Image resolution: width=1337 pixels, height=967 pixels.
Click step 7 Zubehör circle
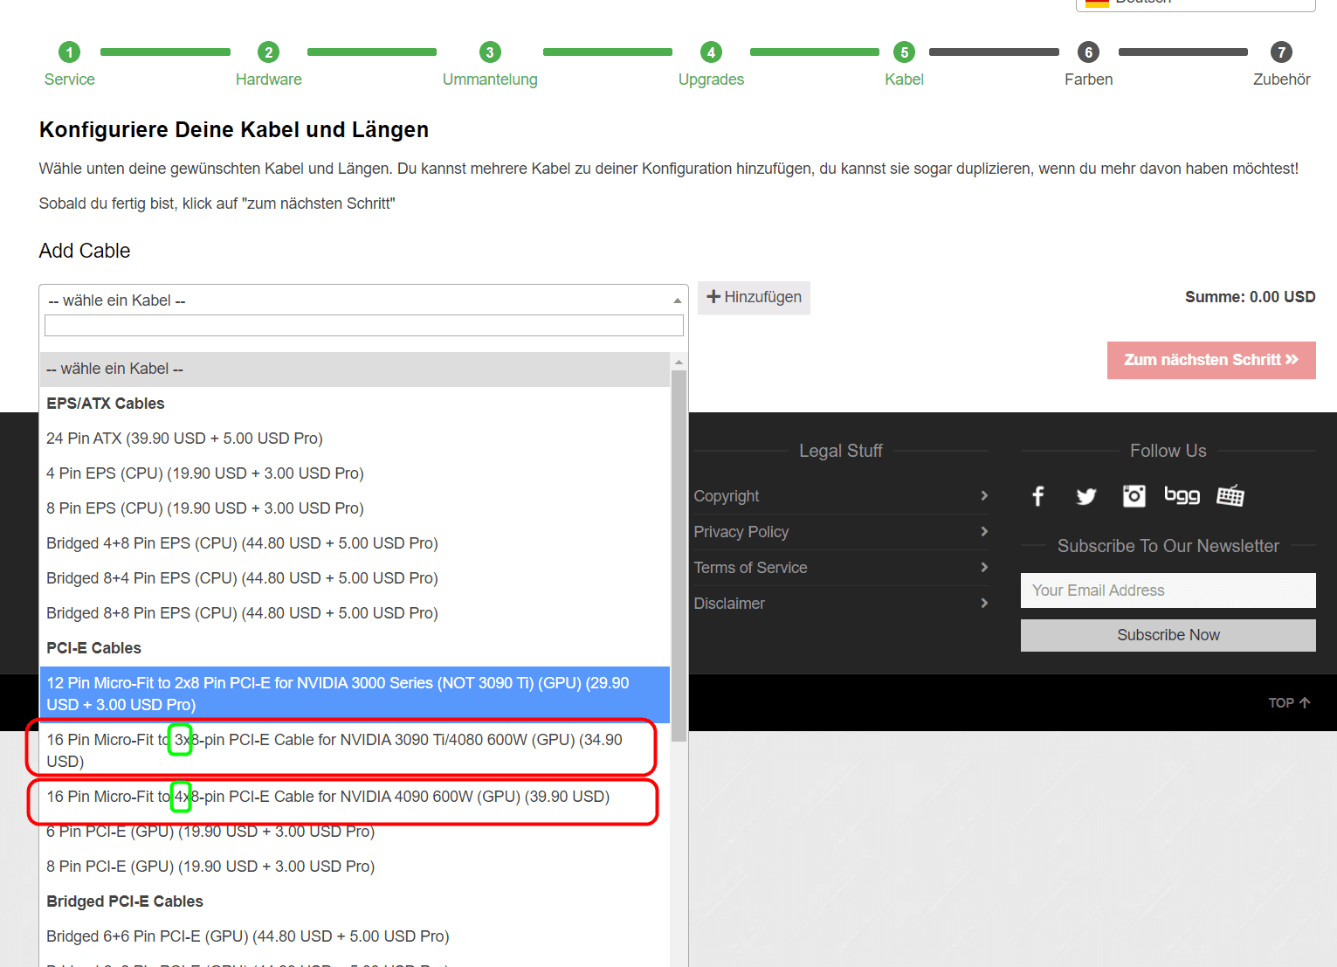pos(1281,52)
